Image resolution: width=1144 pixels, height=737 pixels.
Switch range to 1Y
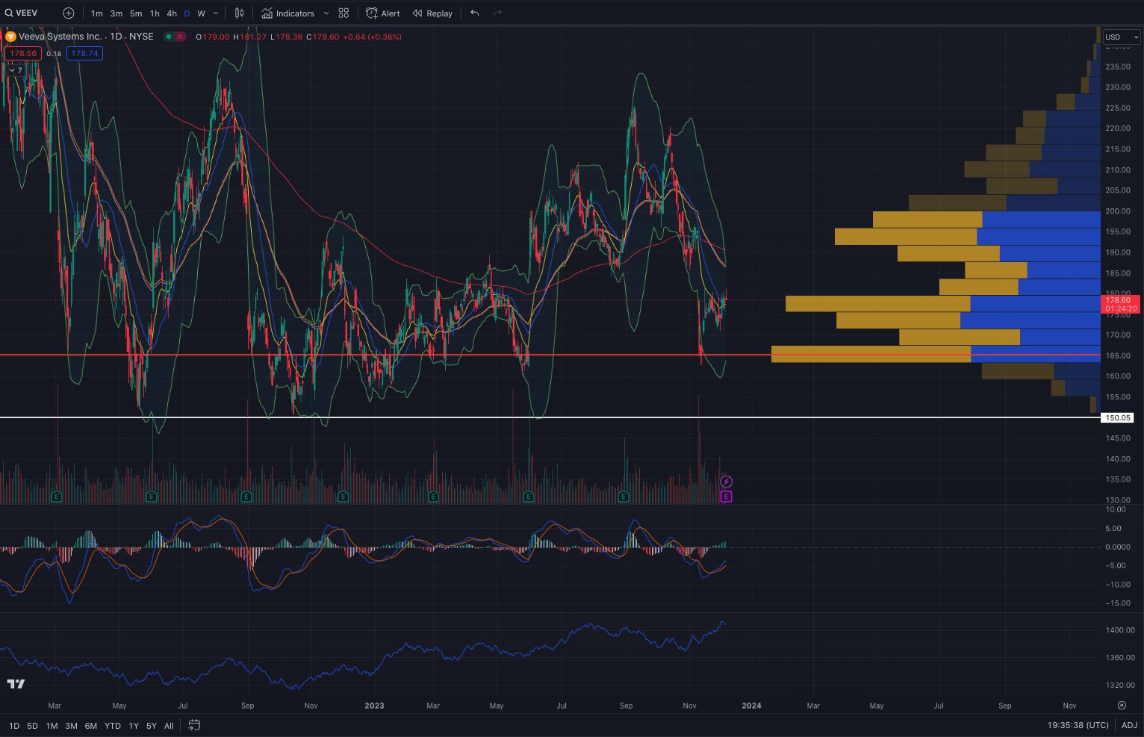click(x=134, y=726)
